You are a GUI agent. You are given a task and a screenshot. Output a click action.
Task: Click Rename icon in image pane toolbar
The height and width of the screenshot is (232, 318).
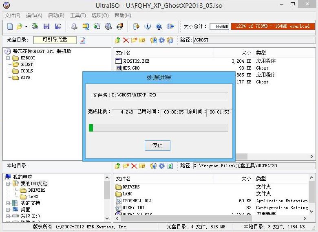coord(142,40)
